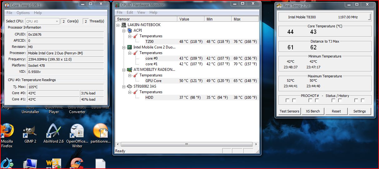Click the Extra Video Converter desktop label
Screen dimensions: 379x169
[77, 110]
